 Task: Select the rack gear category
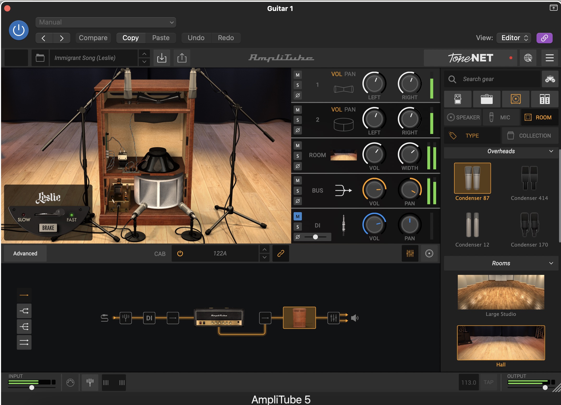[545, 99]
